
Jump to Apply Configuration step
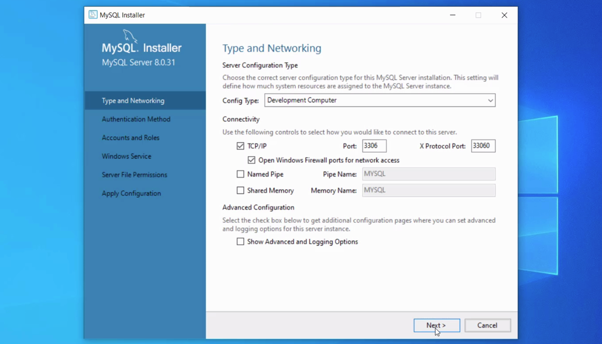[131, 193]
